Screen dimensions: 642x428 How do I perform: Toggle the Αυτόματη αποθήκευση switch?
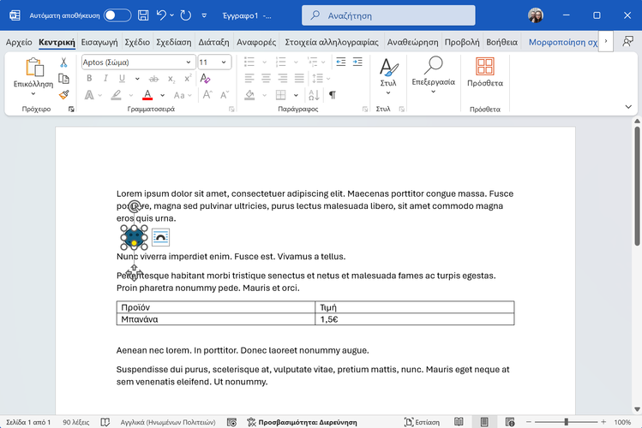coord(117,15)
